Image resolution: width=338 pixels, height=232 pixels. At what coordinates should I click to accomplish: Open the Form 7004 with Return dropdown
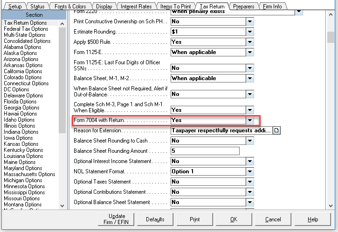pos(250,120)
